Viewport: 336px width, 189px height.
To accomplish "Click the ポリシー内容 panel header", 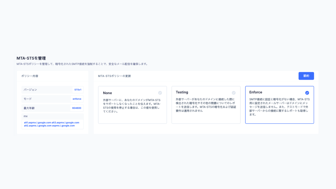I will (x=30, y=76).
